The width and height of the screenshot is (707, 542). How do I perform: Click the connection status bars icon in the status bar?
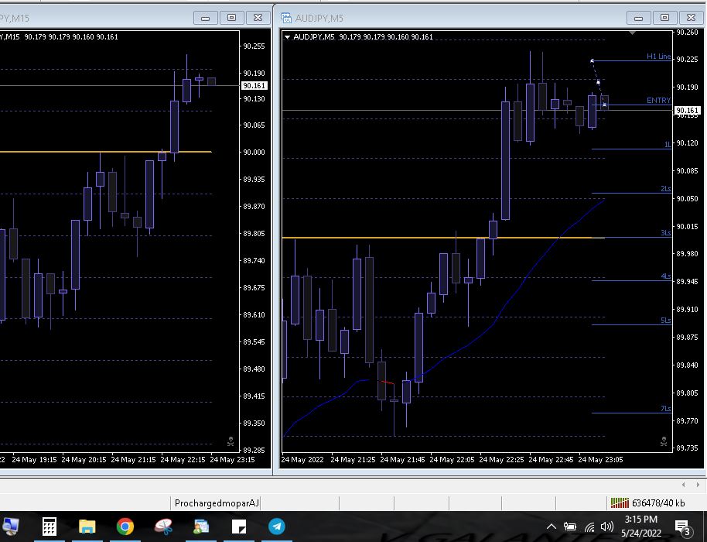(x=620, y=503)
